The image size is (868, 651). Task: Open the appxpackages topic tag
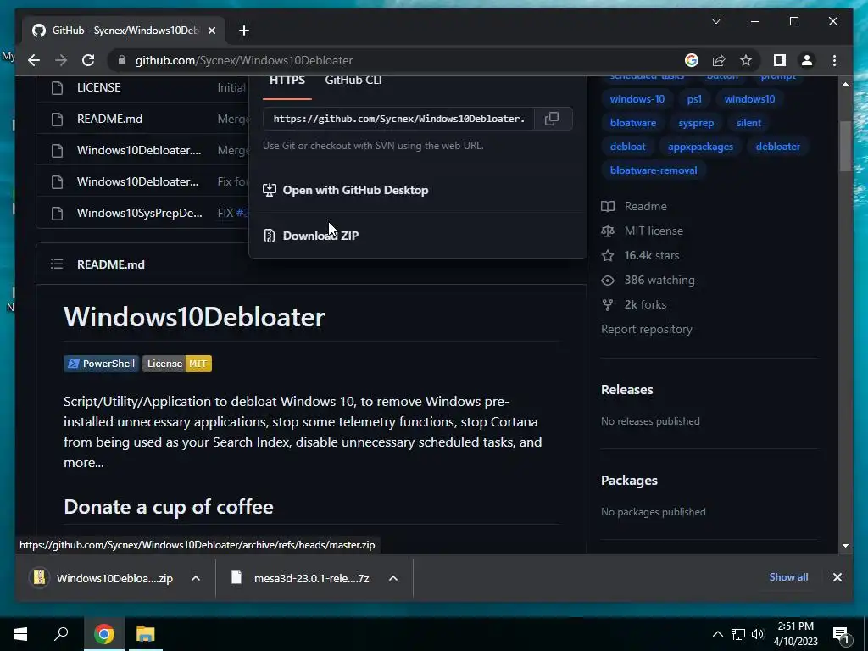700,147
